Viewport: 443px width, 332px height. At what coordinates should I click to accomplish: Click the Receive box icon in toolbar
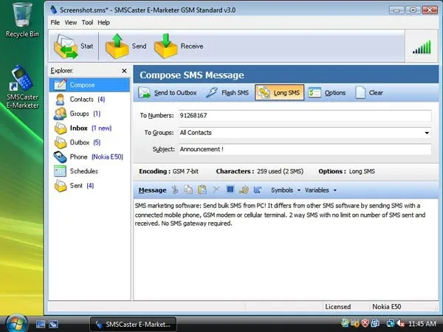tap(166, 46)
